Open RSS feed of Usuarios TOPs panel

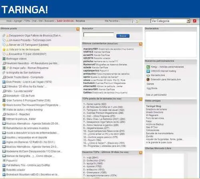(x=140, y=153)
